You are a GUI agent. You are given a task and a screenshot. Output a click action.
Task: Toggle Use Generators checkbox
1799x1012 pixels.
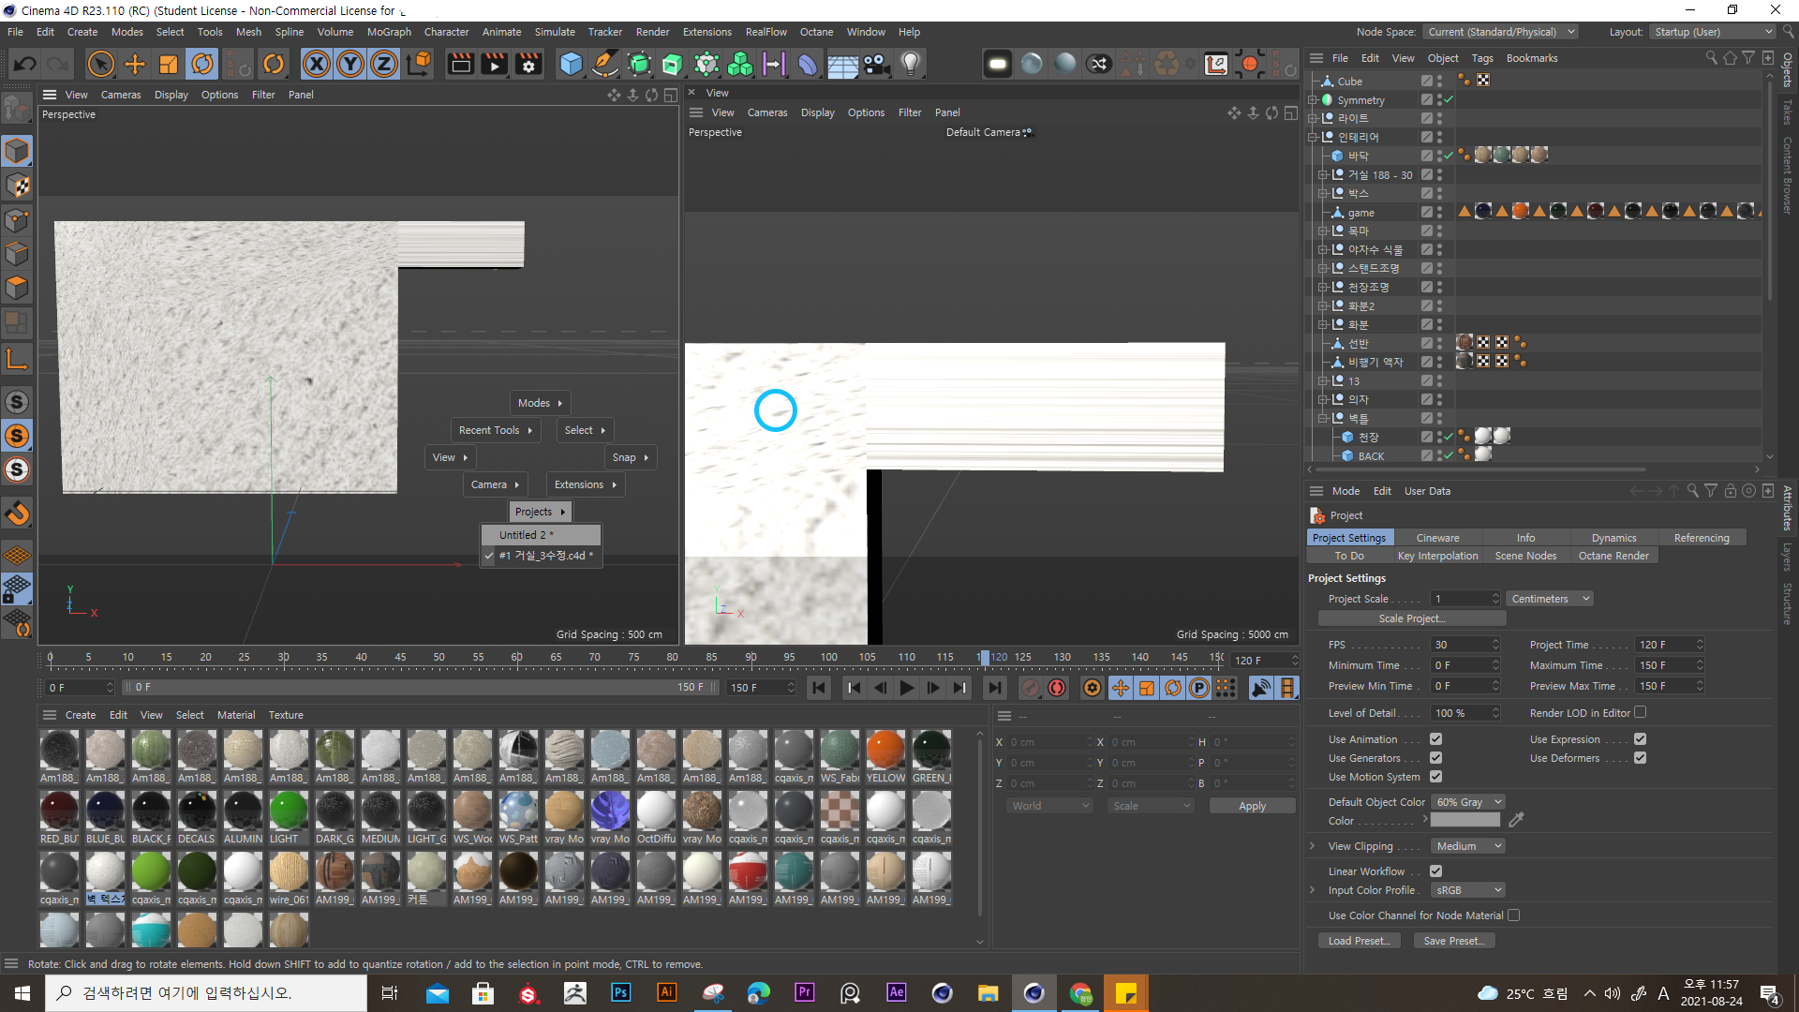pyautogui.click(x=1435, y=758)
